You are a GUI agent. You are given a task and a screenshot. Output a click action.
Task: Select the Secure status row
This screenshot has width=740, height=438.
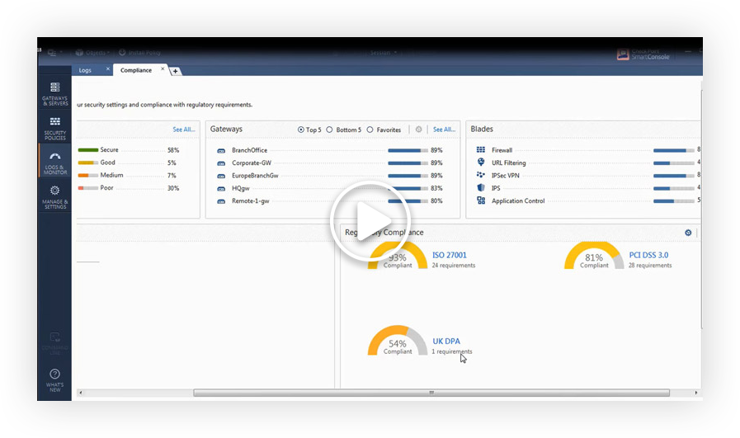(x=129, y=150)
